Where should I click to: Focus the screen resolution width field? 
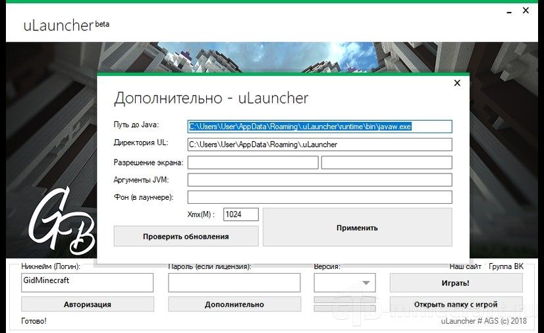click(x=253, y=162)
